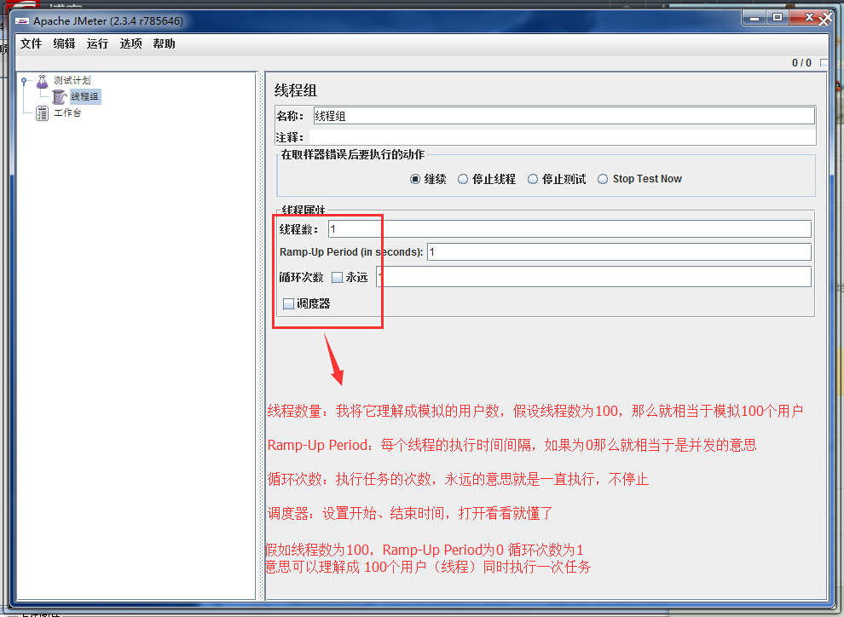The width and height of the screenshot is (844, 617).
Task: Click the 测试计划 flask icon
Action: click(42, 81)
